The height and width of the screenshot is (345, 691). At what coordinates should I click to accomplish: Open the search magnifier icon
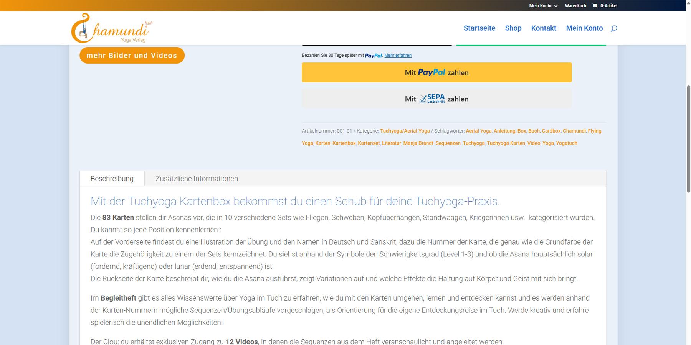coord(614,28)
